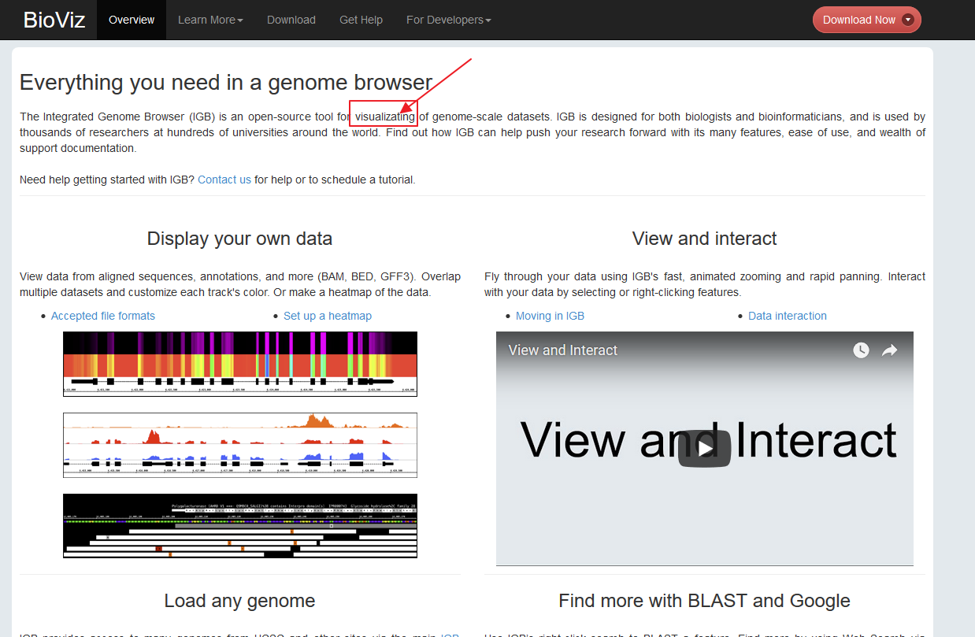975x637 pixels.
Task: Open the Overview tab
Action: (132, 20)
